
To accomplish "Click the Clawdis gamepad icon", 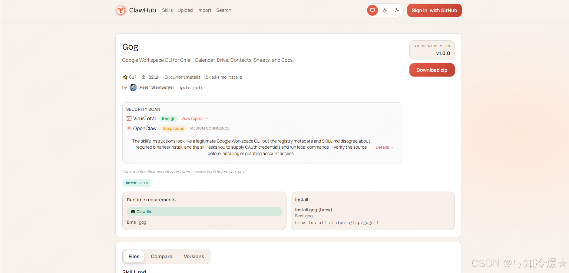I will tap(133, 212).
